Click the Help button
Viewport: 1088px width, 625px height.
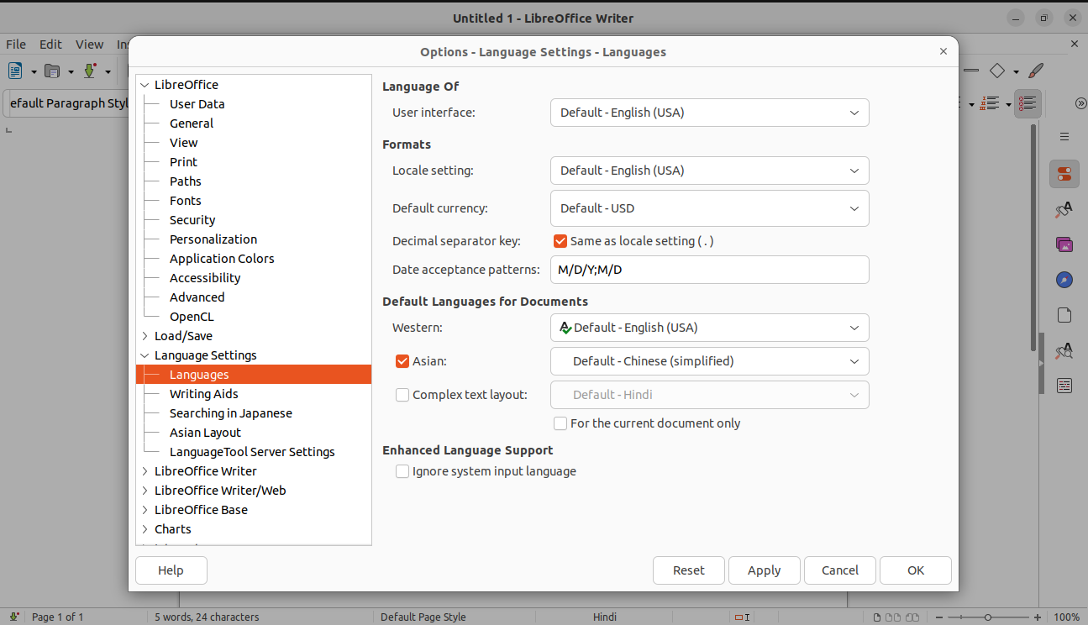coord(171,570)
